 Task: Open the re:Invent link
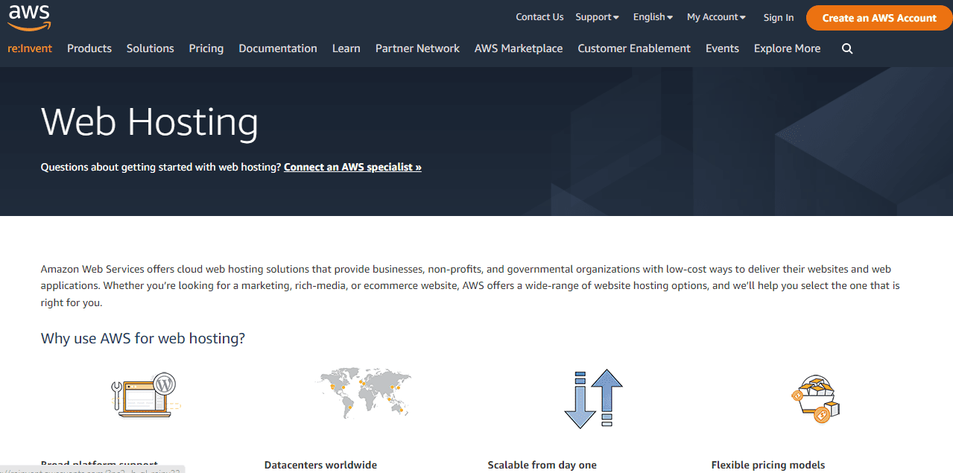tap(30, 48)
